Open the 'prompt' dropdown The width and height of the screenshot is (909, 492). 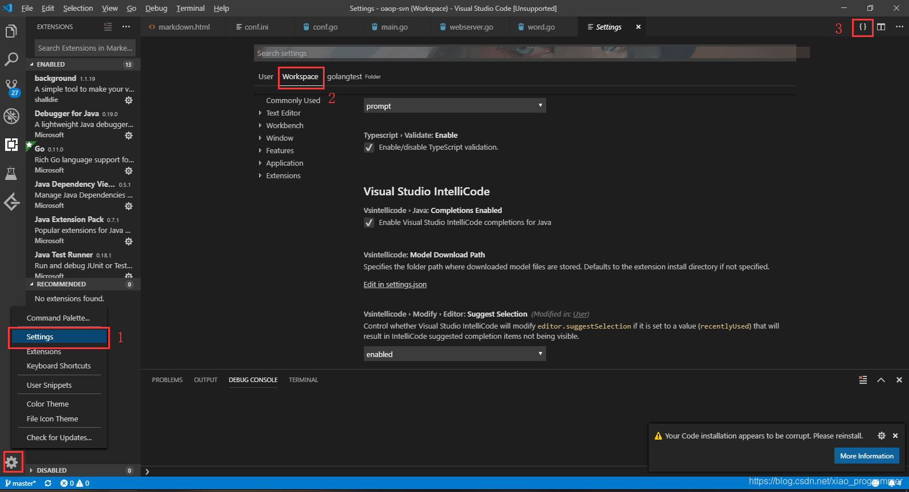454,106
